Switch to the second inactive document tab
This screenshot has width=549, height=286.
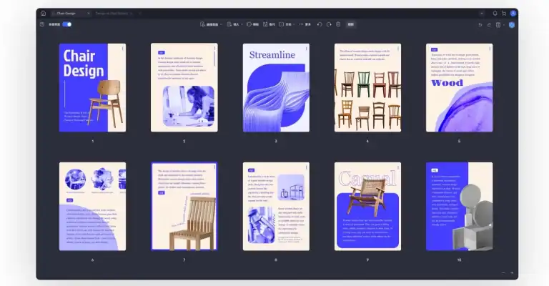pyautogui.click(x=113, y=13)
